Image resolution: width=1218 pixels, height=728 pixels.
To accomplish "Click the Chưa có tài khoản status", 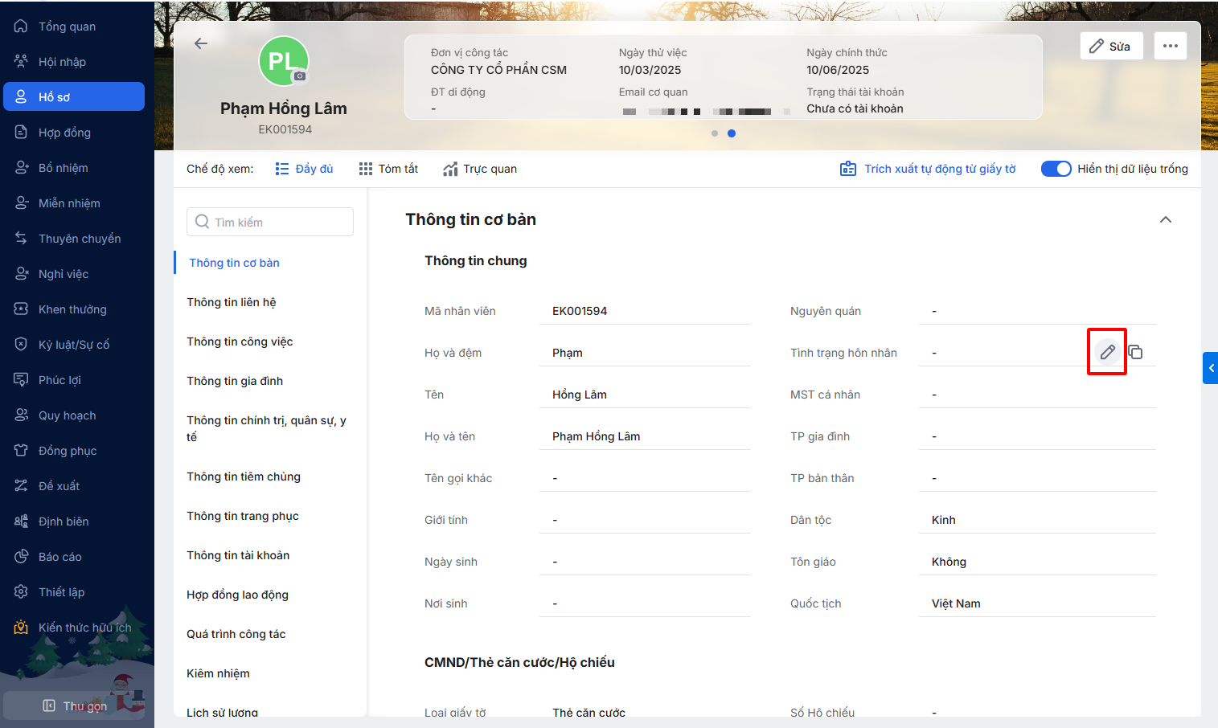I will (855, 108).
